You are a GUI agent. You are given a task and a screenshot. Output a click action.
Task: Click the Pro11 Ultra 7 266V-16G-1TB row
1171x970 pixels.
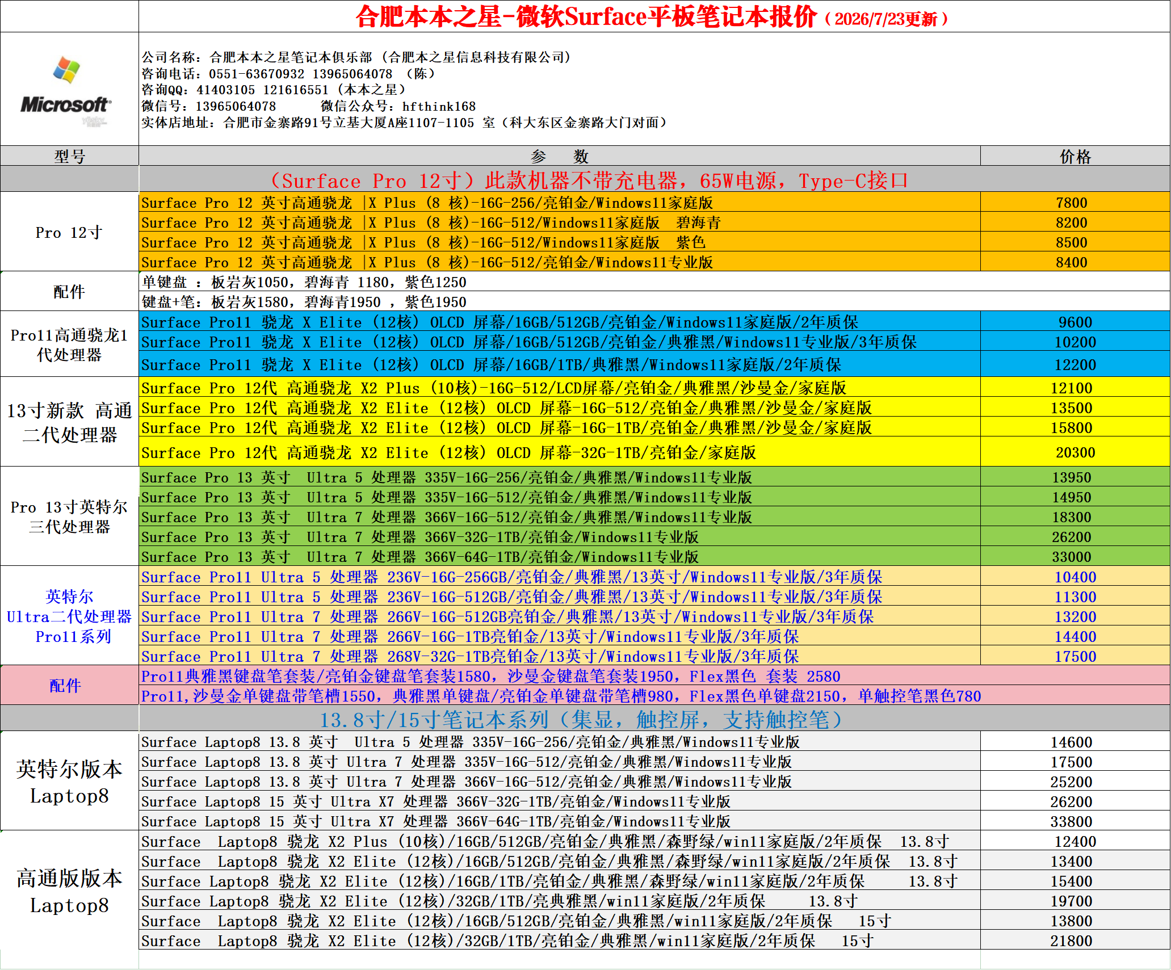pos(560,636)
